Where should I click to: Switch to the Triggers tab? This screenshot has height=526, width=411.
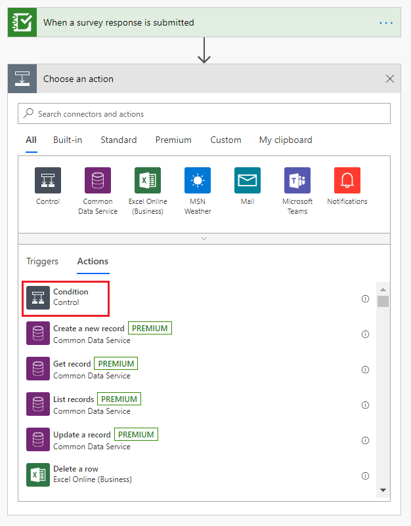42,261
